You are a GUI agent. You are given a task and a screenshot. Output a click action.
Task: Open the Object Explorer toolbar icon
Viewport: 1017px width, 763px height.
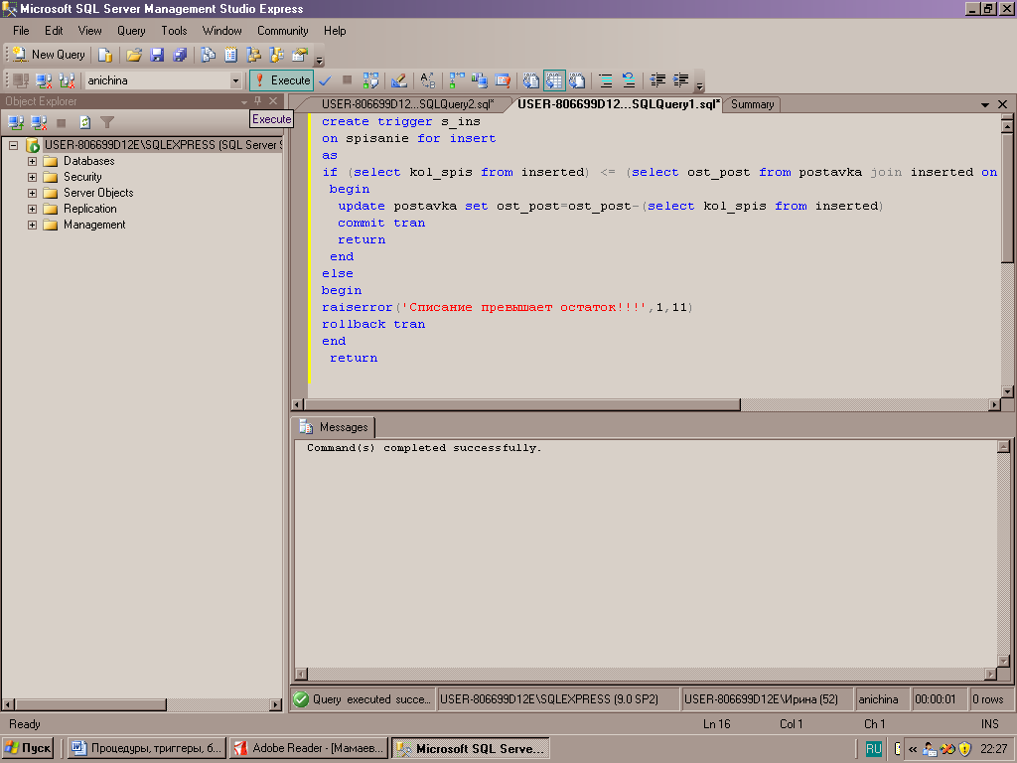[x=253, y=56]
